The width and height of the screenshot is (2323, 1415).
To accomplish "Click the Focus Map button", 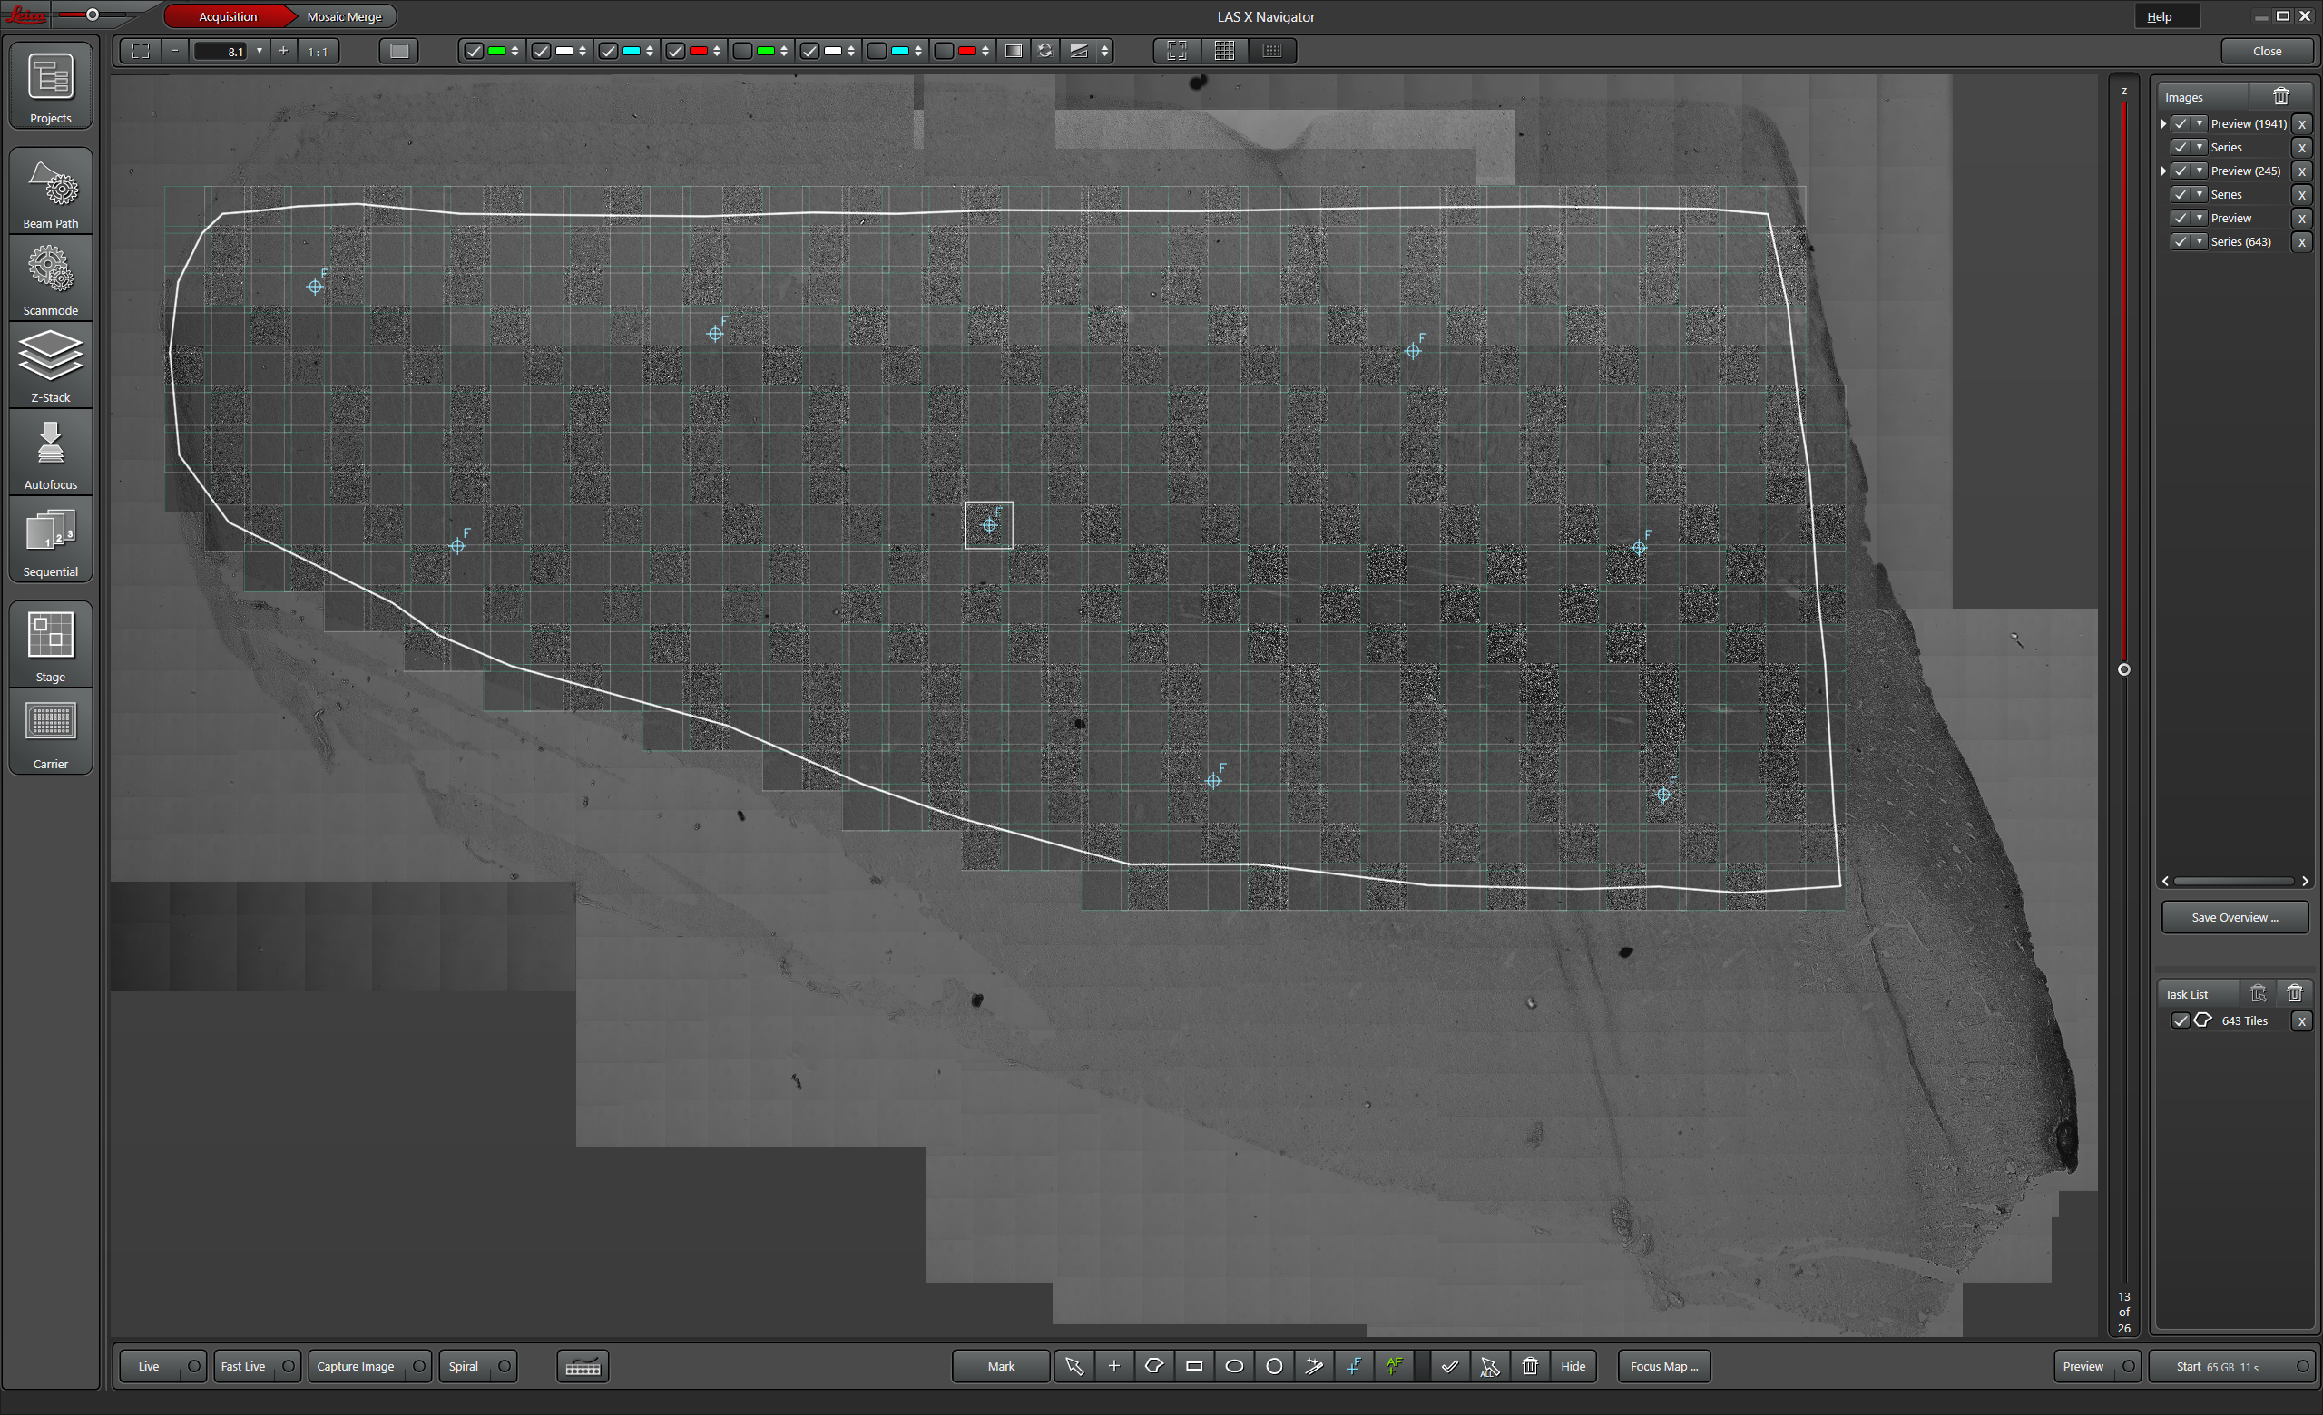I will click(1663, 1366).
